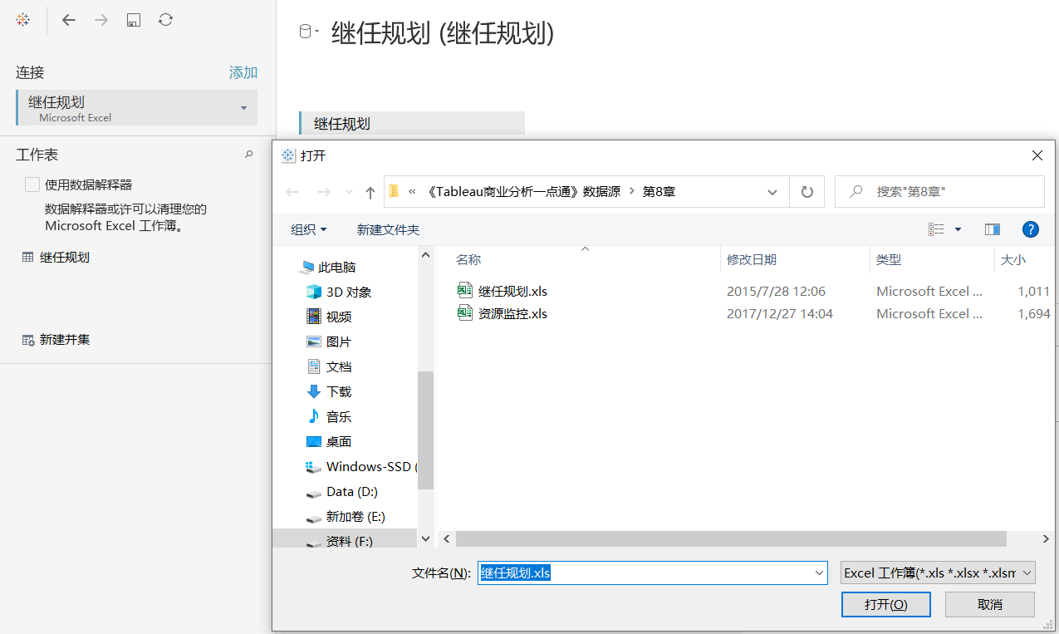The width and height of the screenshot is (1059, 634).
Task: Click the 新建文件夹 button
Action: click(388, 229)
